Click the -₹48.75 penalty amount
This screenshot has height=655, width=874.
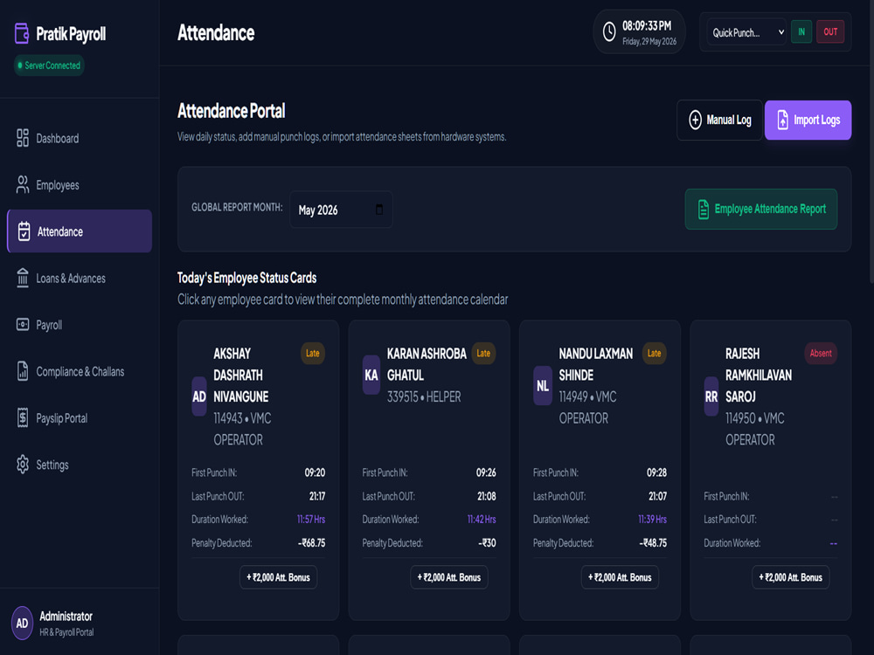(653, 542)
